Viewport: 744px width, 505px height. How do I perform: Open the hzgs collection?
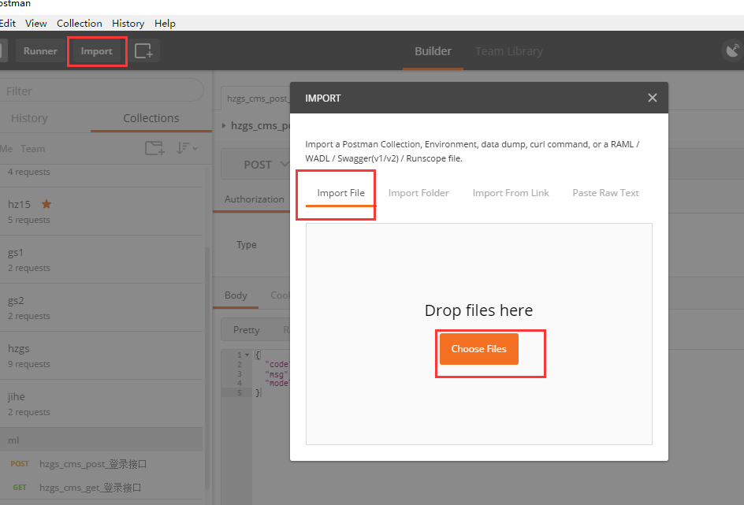pyautogui.click(x=102, y=355)
